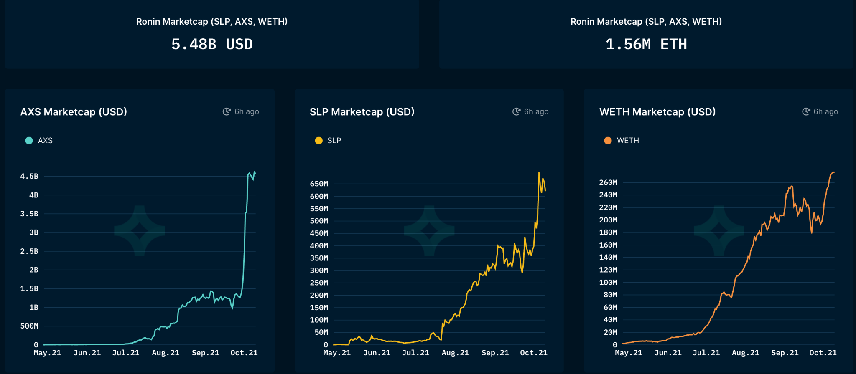Image resolution: width=856 pixels, height=374 pixels.
Task: Click May.21 on the AXS chart x-axis
Action: coord(47,353)
